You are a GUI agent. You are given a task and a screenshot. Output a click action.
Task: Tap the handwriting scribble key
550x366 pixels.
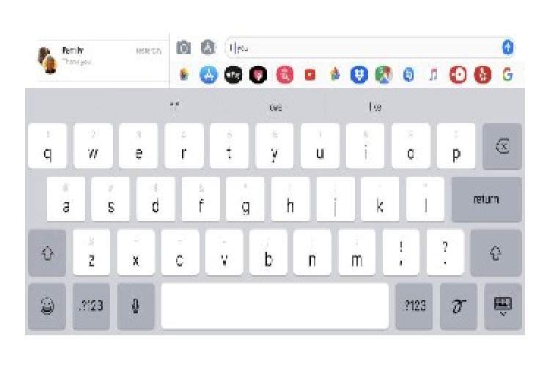[x=458, y=307]
